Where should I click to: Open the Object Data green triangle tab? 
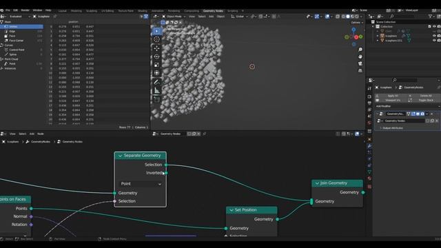tap(369, 172)
